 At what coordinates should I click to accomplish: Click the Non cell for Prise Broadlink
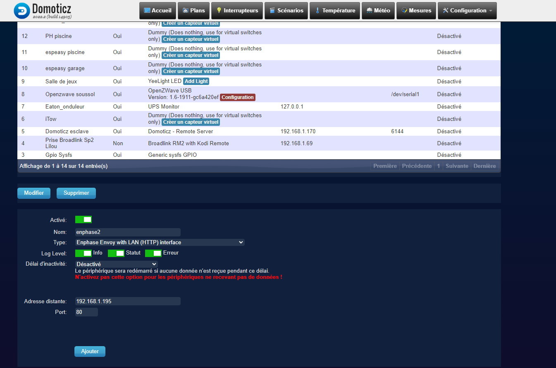click(118, 144)
